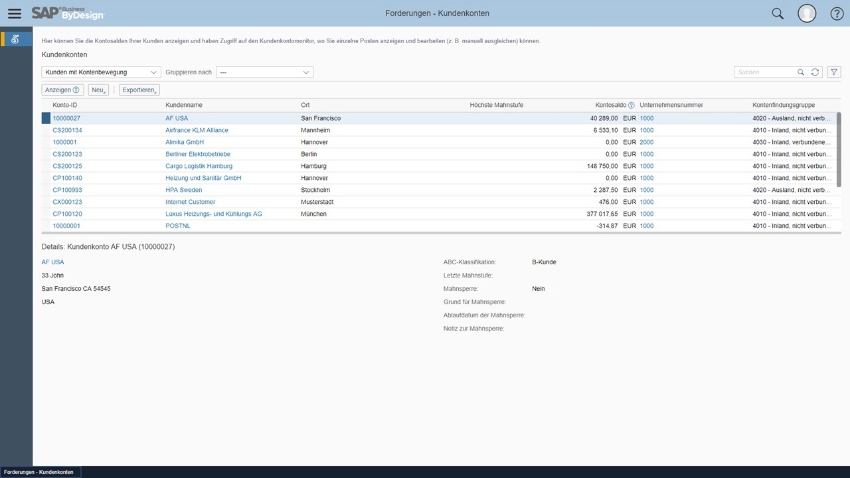Refresh the customer accounts list
The width and height of the screenshot is (850, 478).
(815, 72)
